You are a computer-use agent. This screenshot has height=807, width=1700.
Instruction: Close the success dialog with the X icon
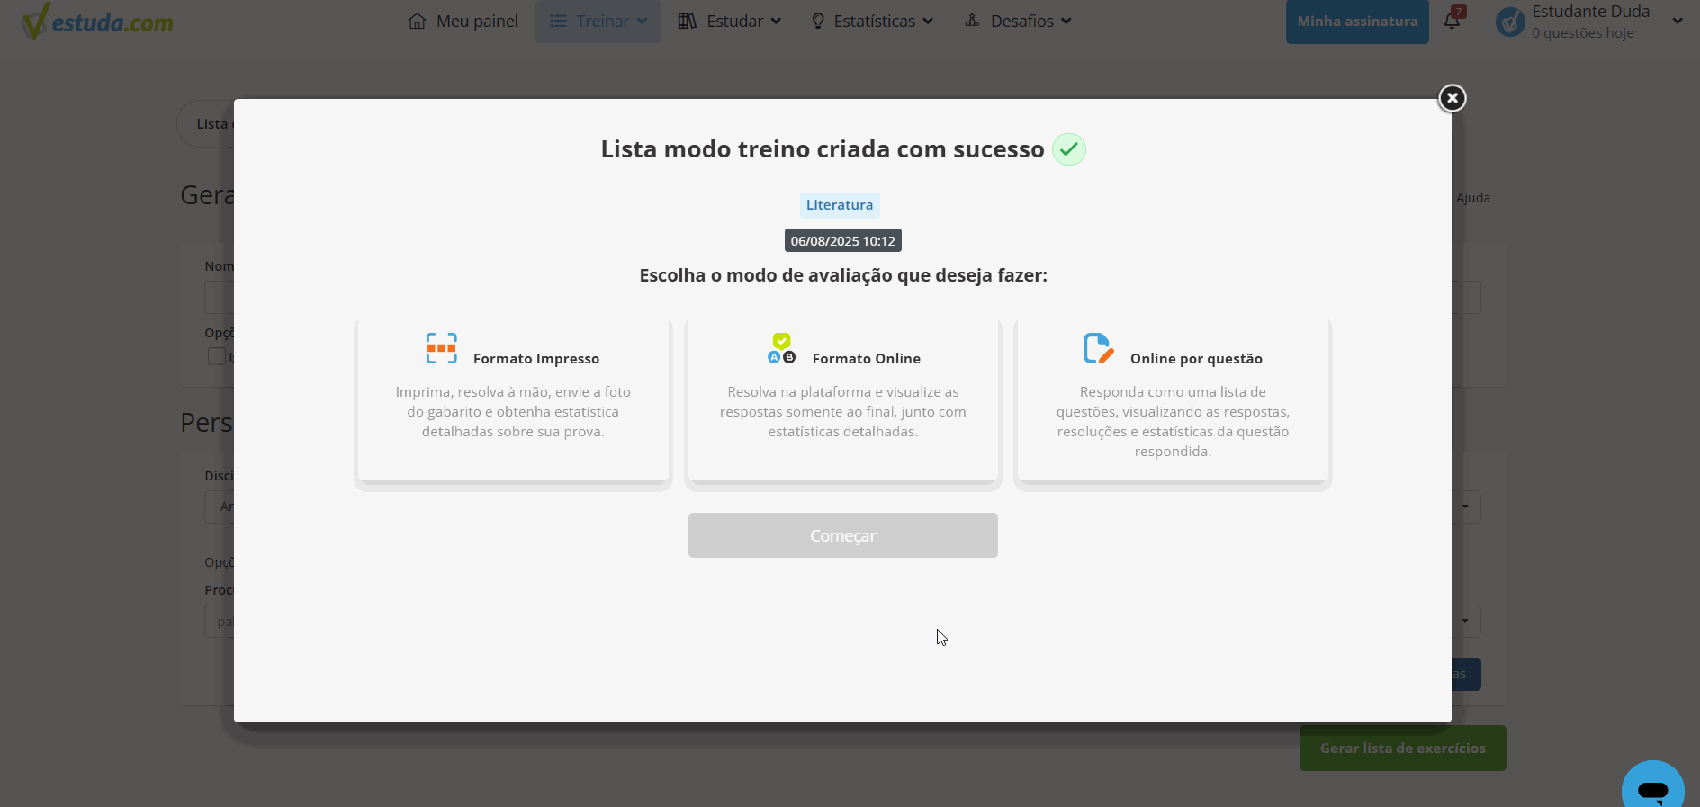[1452, 98]
